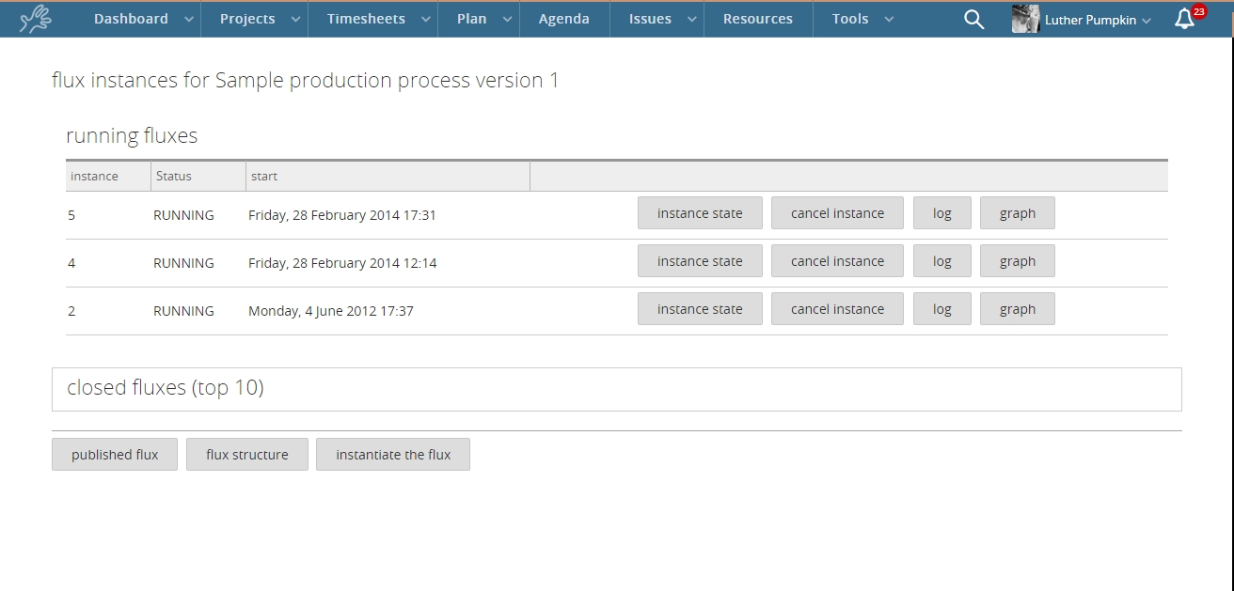Go to the Resources page

pos(758,19)
